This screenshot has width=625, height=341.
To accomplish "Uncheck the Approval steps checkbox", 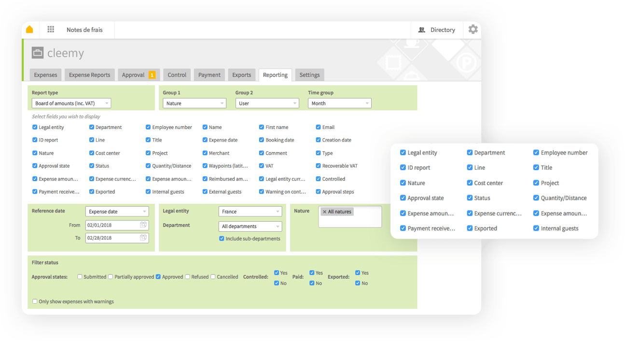I will (318, 192).
